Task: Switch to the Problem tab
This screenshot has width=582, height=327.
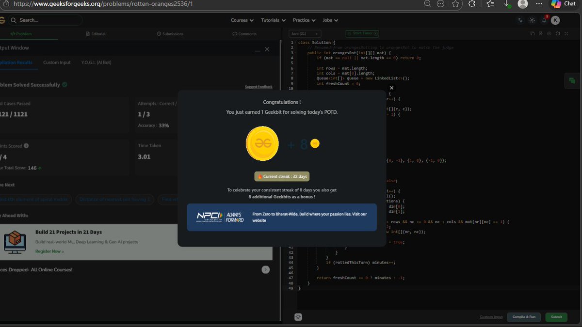Action: [x=21, y=34]
